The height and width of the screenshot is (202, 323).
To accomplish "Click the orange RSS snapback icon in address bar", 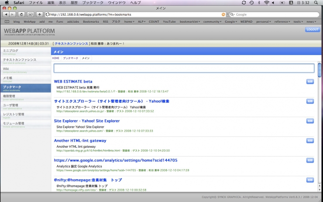I will click(x=223, y=14).
